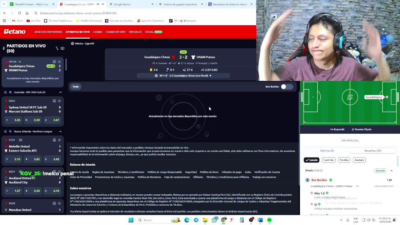Image resolution: width=400 pixels, height=225 pixels.
Task: Switch to Apuestas en Vivo
Action: 77,32
